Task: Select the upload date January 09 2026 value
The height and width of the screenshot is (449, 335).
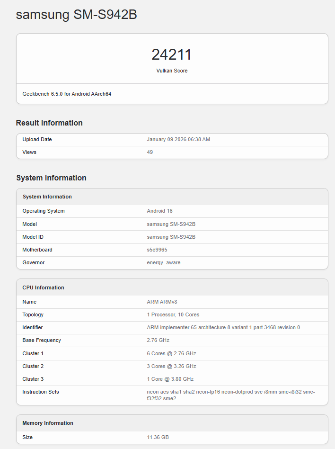Action: [x=178, y=139]
